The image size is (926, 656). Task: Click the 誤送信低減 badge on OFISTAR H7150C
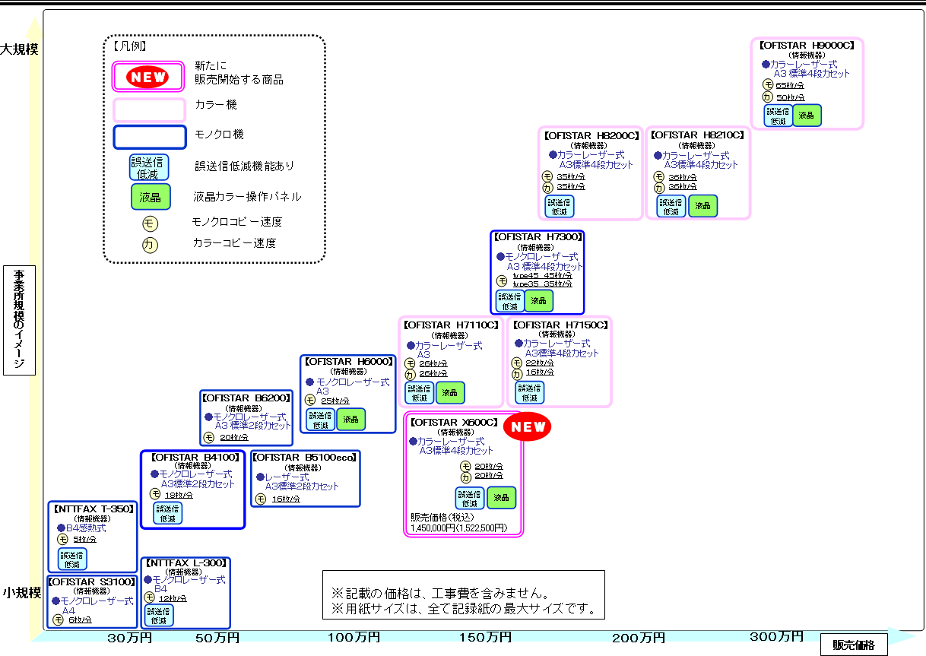pos(530,393)
